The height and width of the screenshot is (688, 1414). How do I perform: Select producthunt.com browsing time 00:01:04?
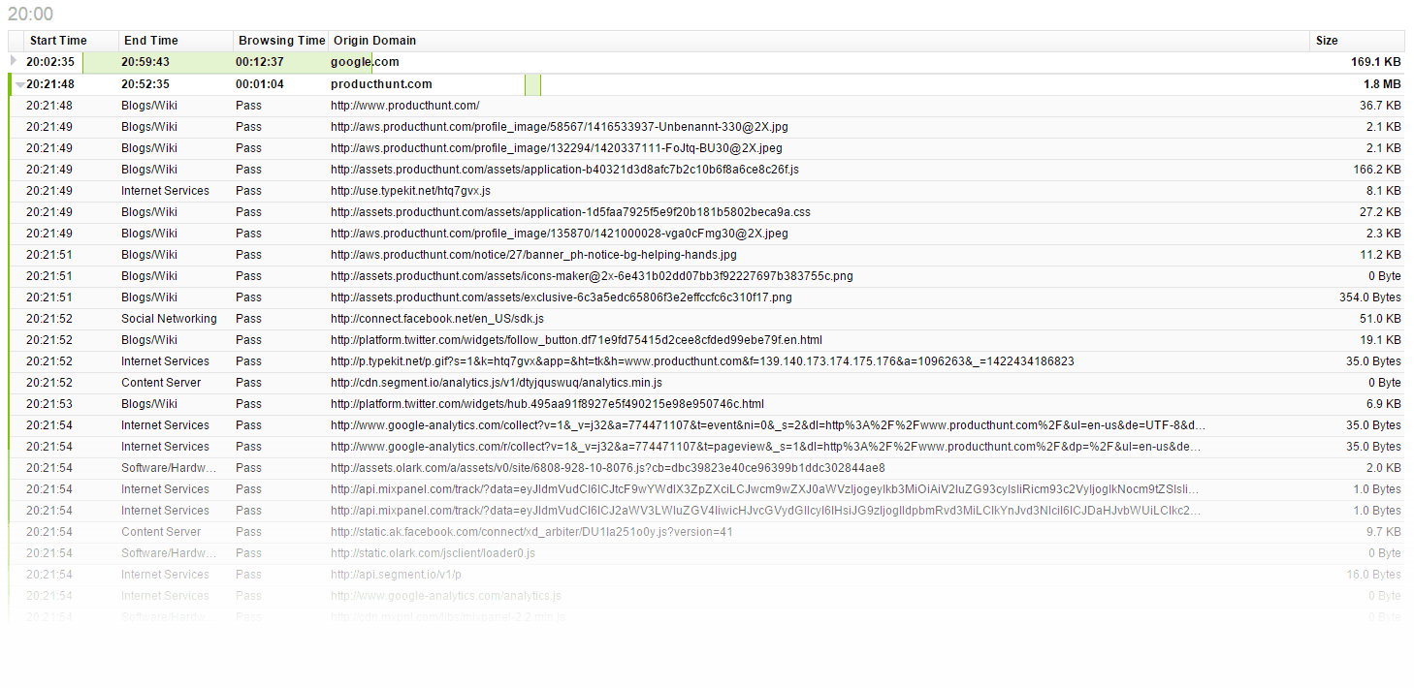(260, 84)
